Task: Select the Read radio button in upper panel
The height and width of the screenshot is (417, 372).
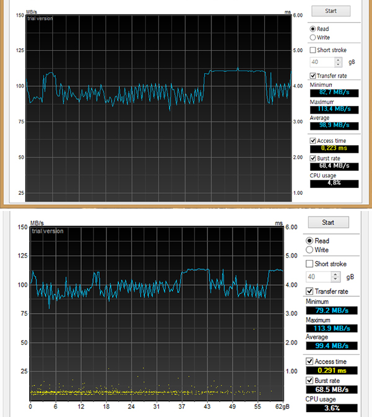Action: pos(312,29)
